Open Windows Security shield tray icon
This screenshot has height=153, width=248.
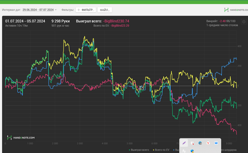point(192,151)
